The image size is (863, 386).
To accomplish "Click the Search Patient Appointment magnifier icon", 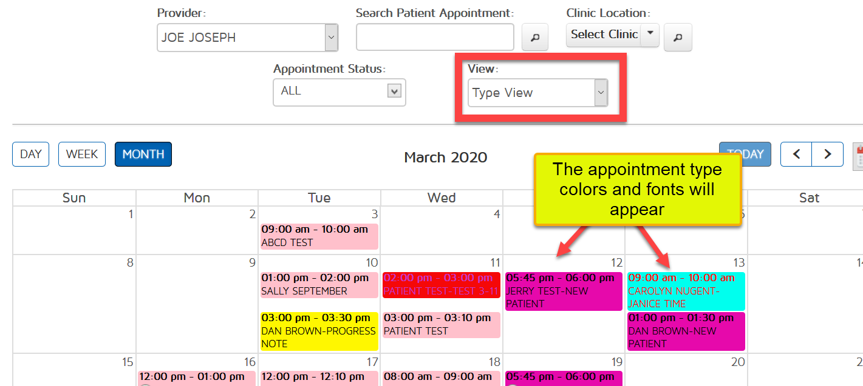I will (535, 38).
